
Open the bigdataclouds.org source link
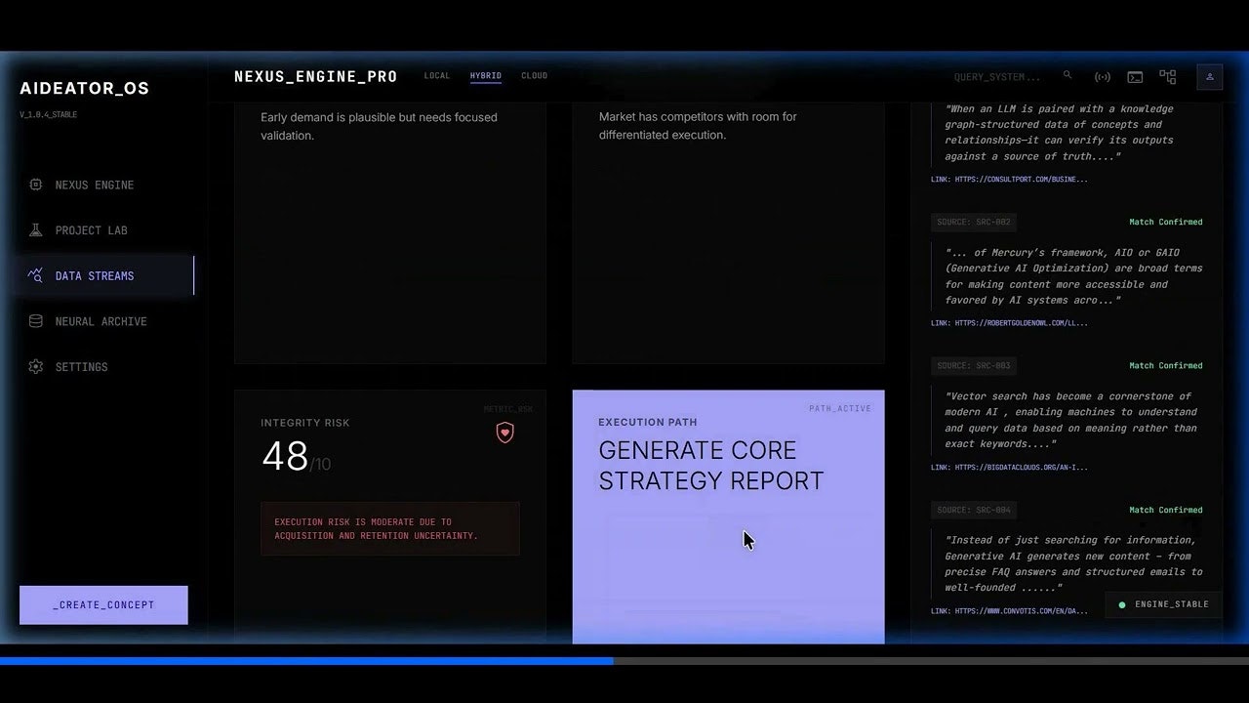[1009, 468]
